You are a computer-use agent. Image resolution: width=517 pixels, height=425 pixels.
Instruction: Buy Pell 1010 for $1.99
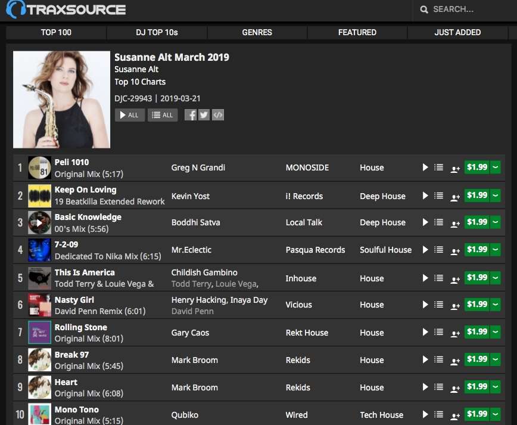[476, 167]
